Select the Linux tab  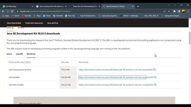pos(9,54)
